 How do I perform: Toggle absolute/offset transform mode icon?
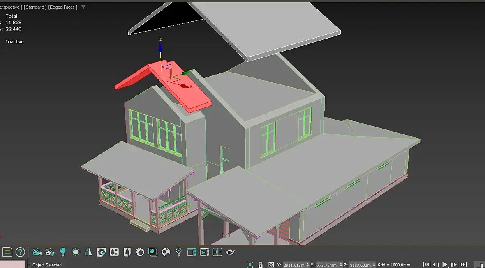tap(271, 265)
